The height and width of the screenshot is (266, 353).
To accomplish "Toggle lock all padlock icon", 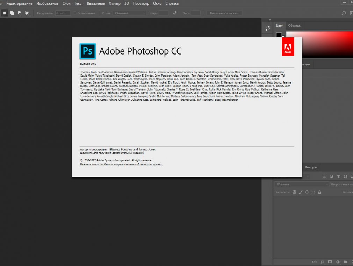I will coord(319,192).
